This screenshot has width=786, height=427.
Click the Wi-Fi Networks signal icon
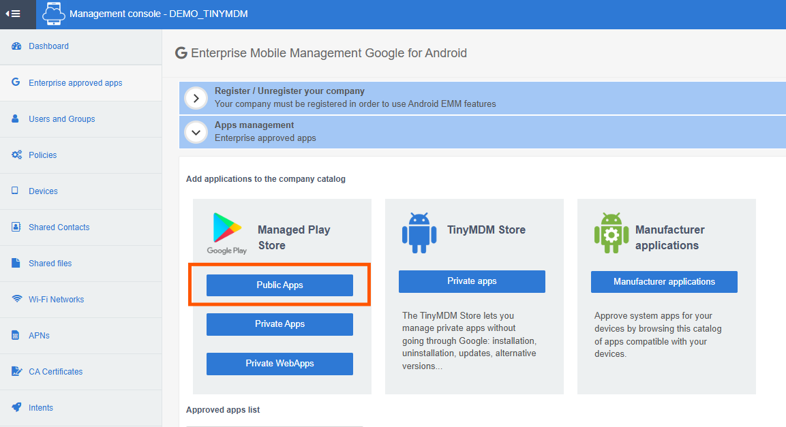tap(16, 299)
